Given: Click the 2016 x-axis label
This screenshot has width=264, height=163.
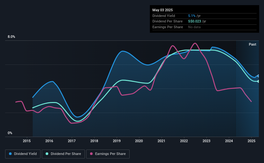Looking at the screenshot, I should (49, 141).
